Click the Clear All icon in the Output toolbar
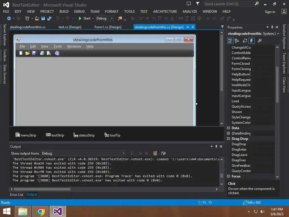 [x=155, y=153]
